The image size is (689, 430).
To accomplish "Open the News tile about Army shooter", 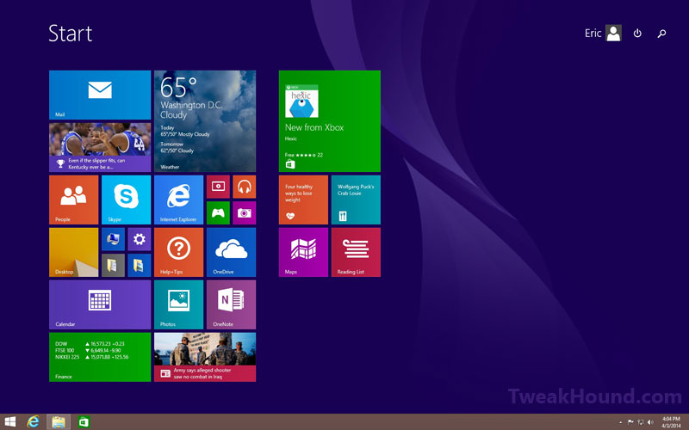I will point(205,357).
